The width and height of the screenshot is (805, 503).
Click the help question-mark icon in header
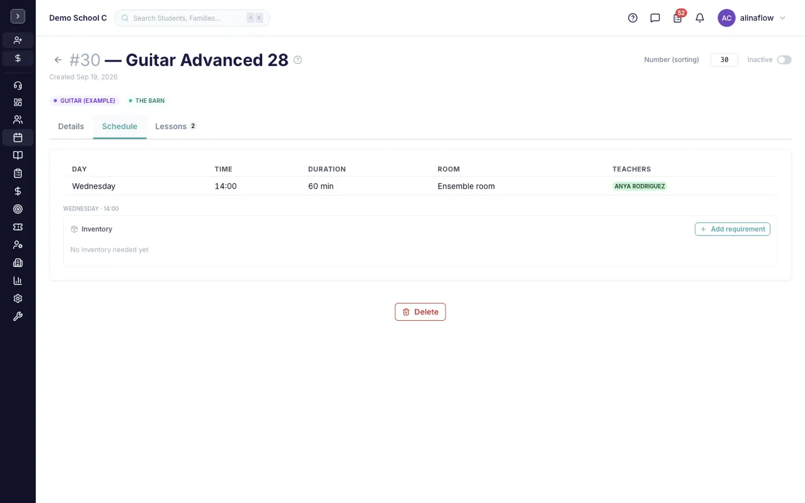click(x=632, y=18)
